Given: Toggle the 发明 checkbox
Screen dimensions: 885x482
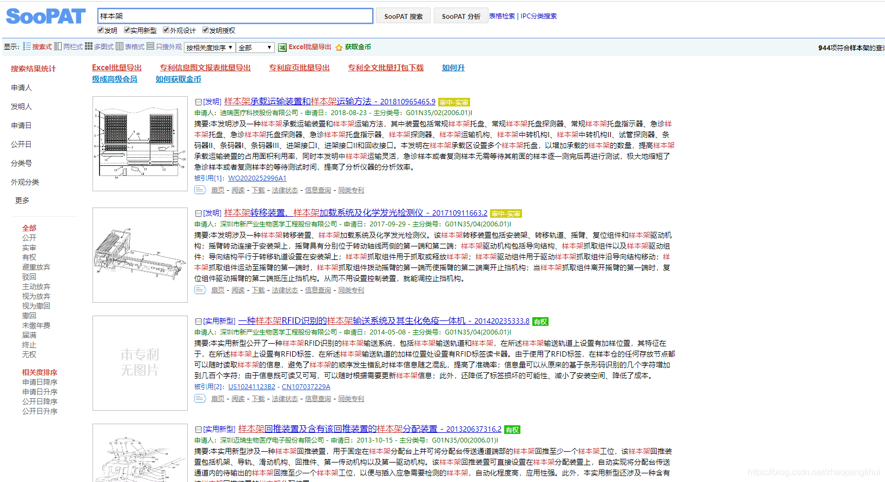Looking at the screenshot, I should click(101, 30).
